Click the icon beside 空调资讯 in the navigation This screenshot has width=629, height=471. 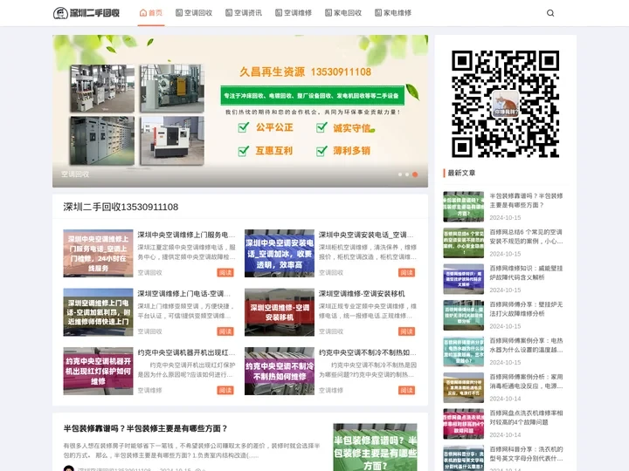pyautogui.click(x=229, y=13)
